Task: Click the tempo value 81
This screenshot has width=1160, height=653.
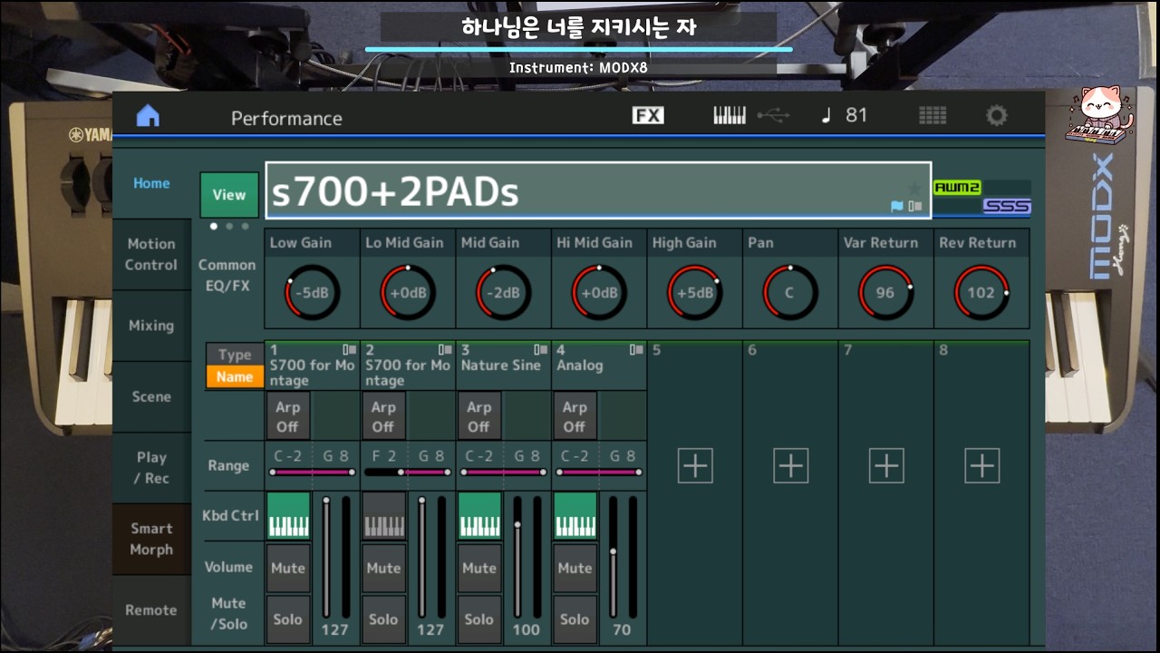Action: click(856, 115)
